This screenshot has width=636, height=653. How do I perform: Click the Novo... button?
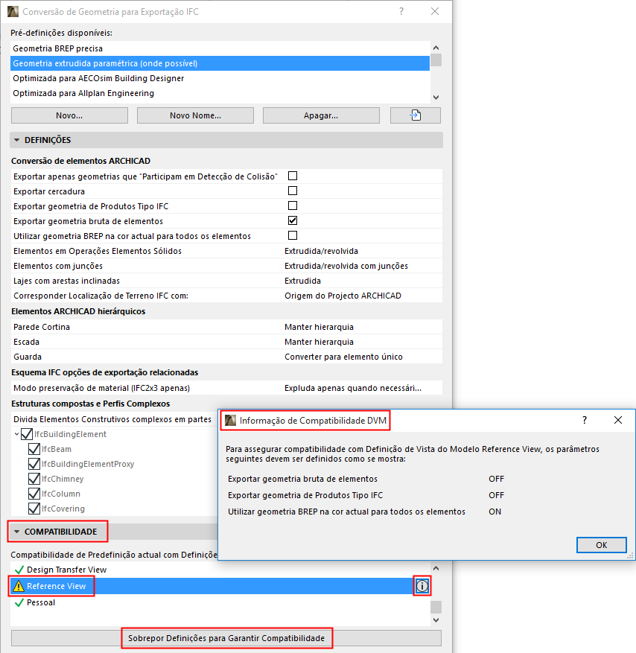[69, 115]
